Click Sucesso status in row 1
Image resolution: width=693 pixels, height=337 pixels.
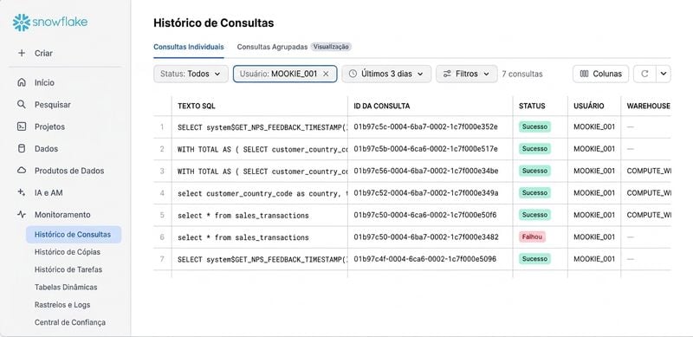(x=534, y=127)
